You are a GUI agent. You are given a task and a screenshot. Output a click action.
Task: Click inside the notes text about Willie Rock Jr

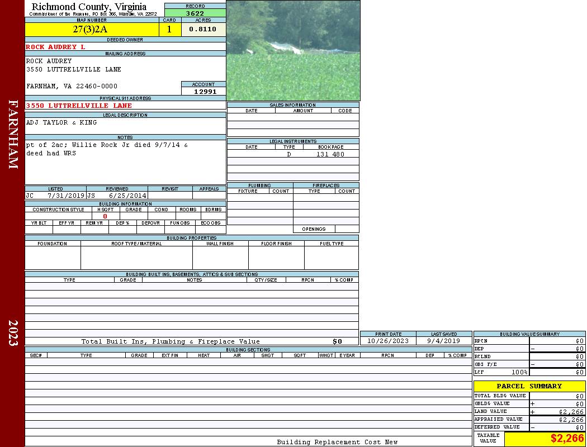click(106, 149)
